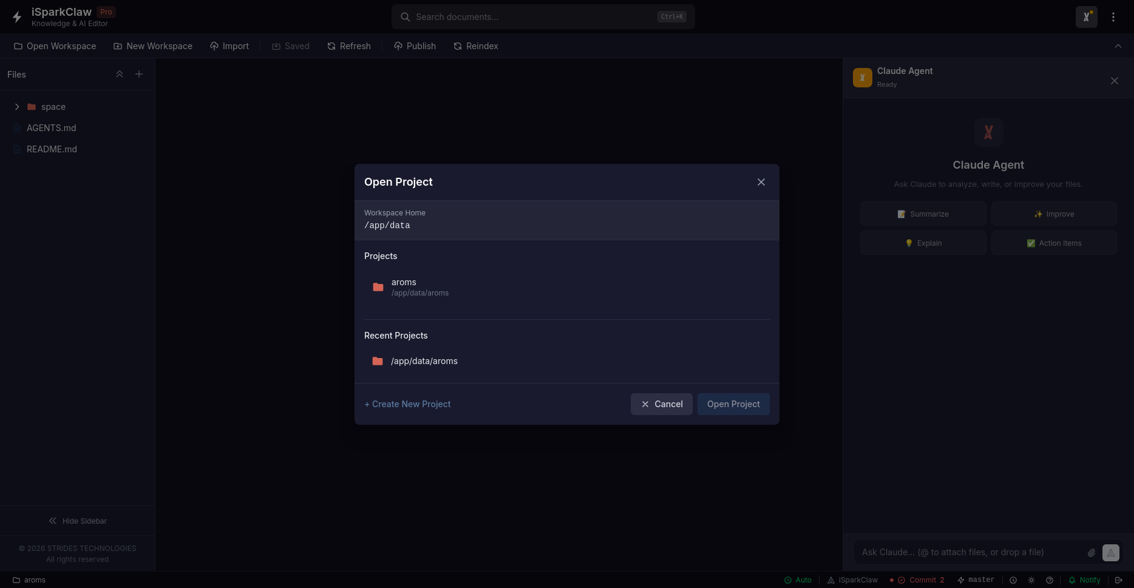Click the Create New Project link
The width and height of the screenshot is (1134, 588).
pos(407,404)
